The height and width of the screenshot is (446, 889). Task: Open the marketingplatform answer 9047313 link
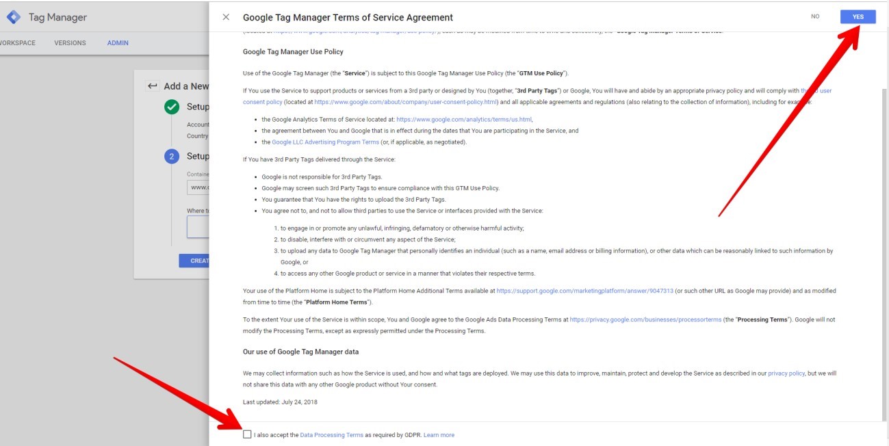point(584,291)
